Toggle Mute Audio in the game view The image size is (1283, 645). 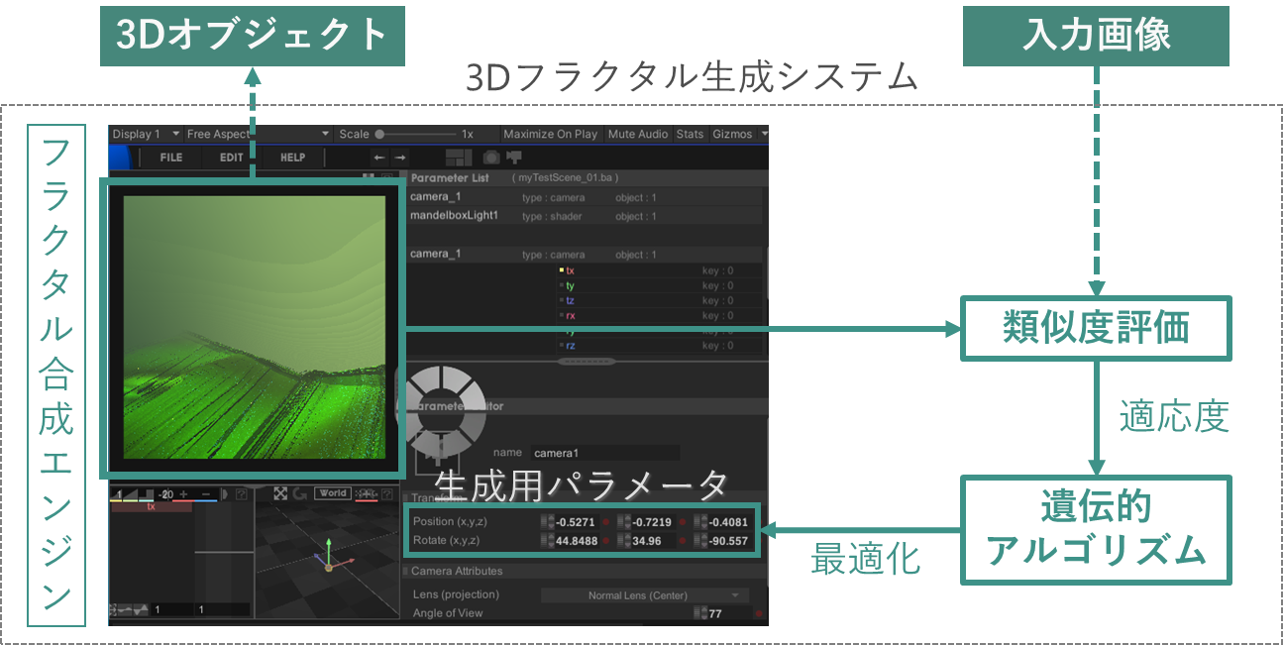[x=637, y=134]
